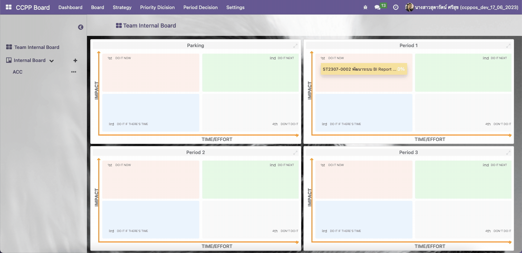Go to the Strategy menu

pos(122,7)
